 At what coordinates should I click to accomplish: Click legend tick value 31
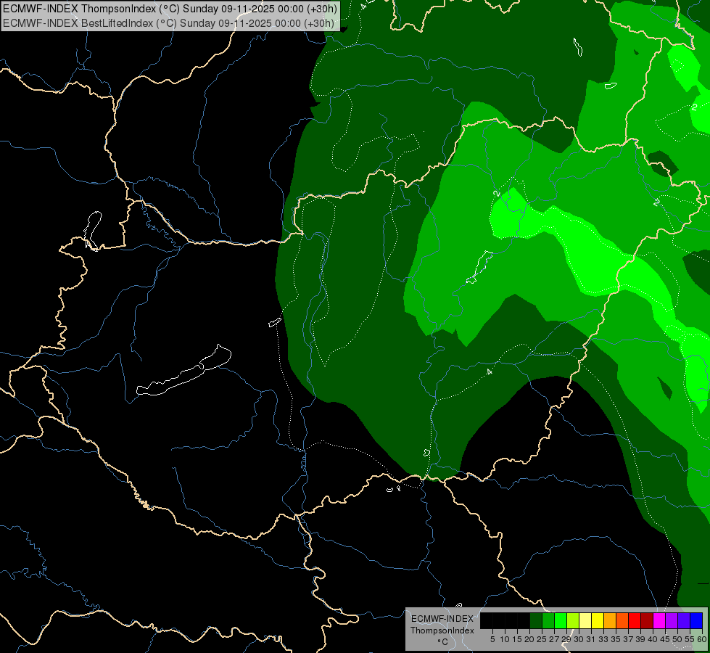pos(591,639)
